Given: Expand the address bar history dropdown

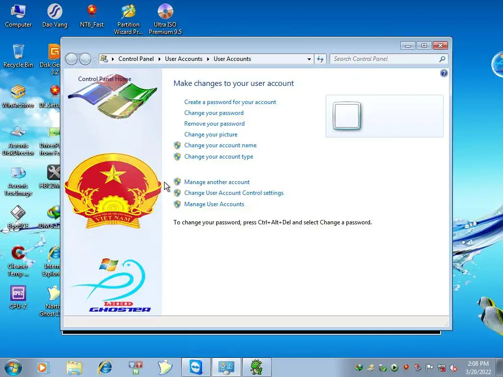Looking at the screenshot, I should [x=309, y=59].
